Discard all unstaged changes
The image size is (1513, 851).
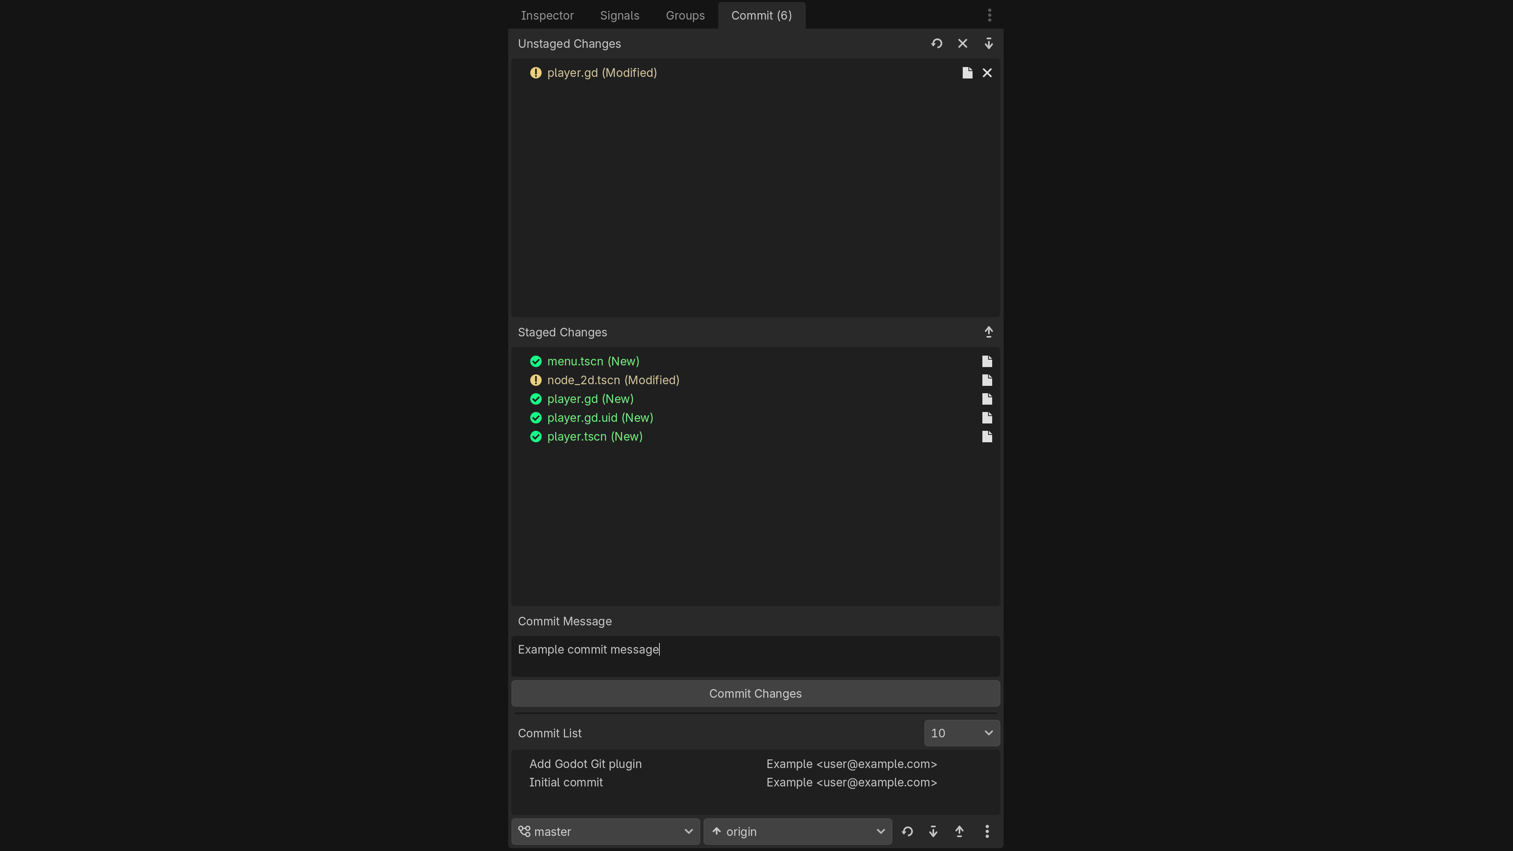tap(963, 43)
